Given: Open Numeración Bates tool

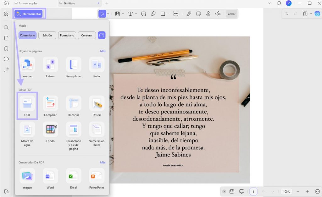Looking at the screenshot, I should pyautogui.click(x=97, y=134).
